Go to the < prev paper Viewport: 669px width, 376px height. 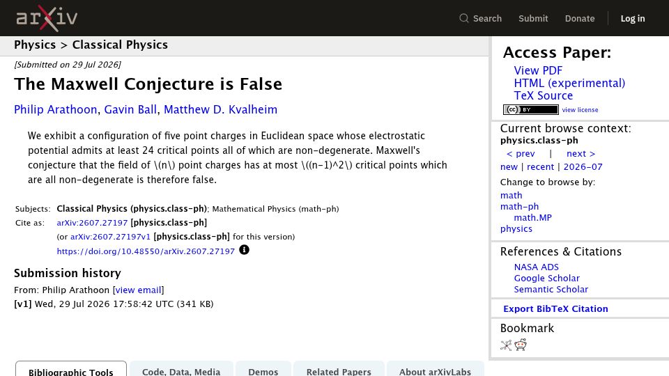521,153
